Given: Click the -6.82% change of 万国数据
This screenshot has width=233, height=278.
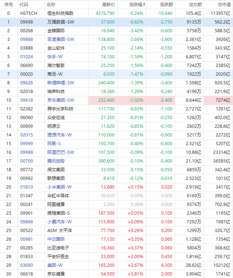Looking at the screenshot, I should point(136,22).
